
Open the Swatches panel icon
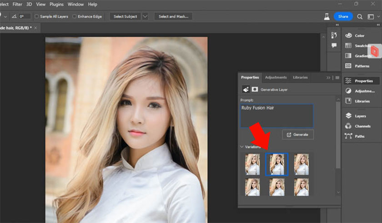coord(348,46)
